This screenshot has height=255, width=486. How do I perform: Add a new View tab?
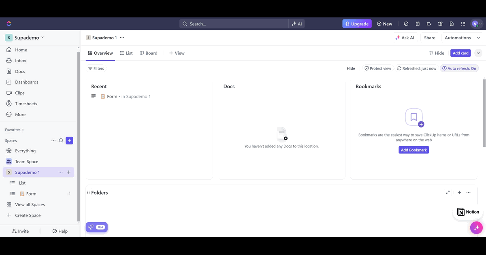177,53
